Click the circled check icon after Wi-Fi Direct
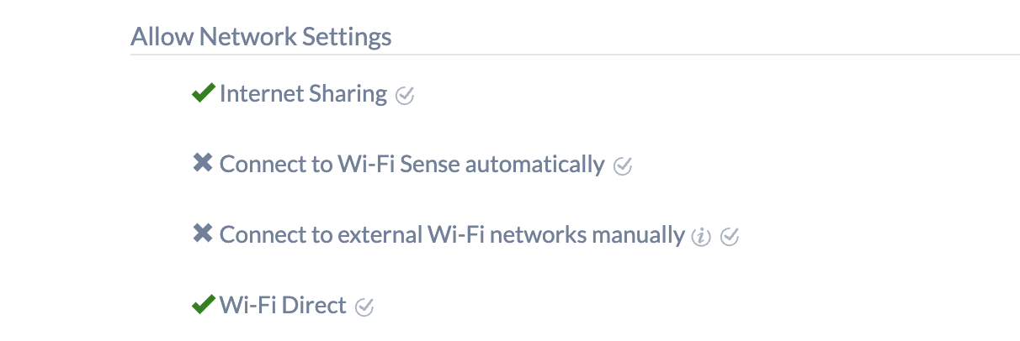Image resolution: width=1020 pixels, height=341 pixels. click(364, 307)
